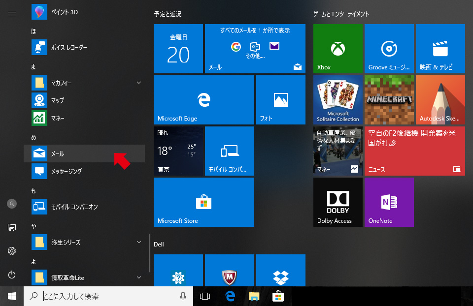473x306 pixels.
Task: Launch Voice Recorder (ボイス レコーダー)
Action: pos(84,47)
